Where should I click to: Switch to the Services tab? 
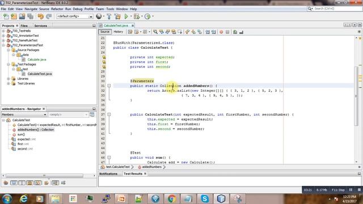[x=40, y=25]
